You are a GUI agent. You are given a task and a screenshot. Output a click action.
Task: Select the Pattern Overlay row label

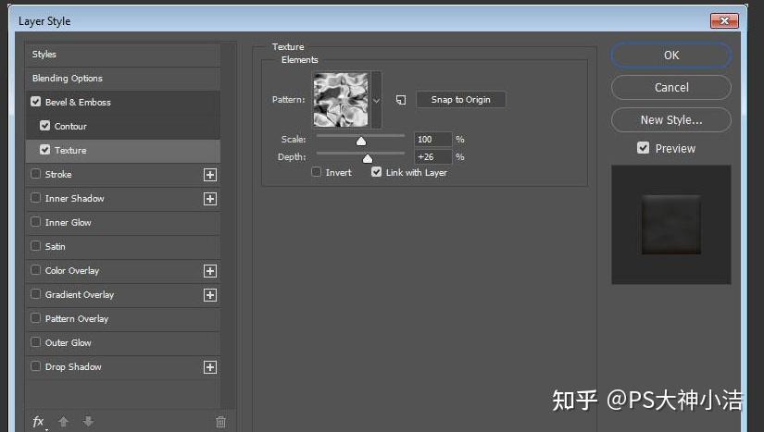pos(77,318)
